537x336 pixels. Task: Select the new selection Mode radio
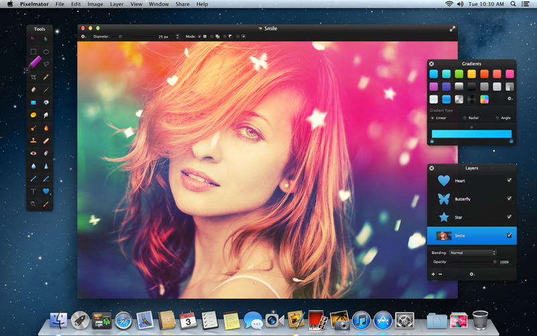click(199, 36)
